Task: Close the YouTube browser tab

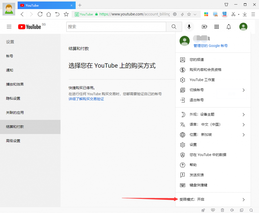Action: [71, 6]
